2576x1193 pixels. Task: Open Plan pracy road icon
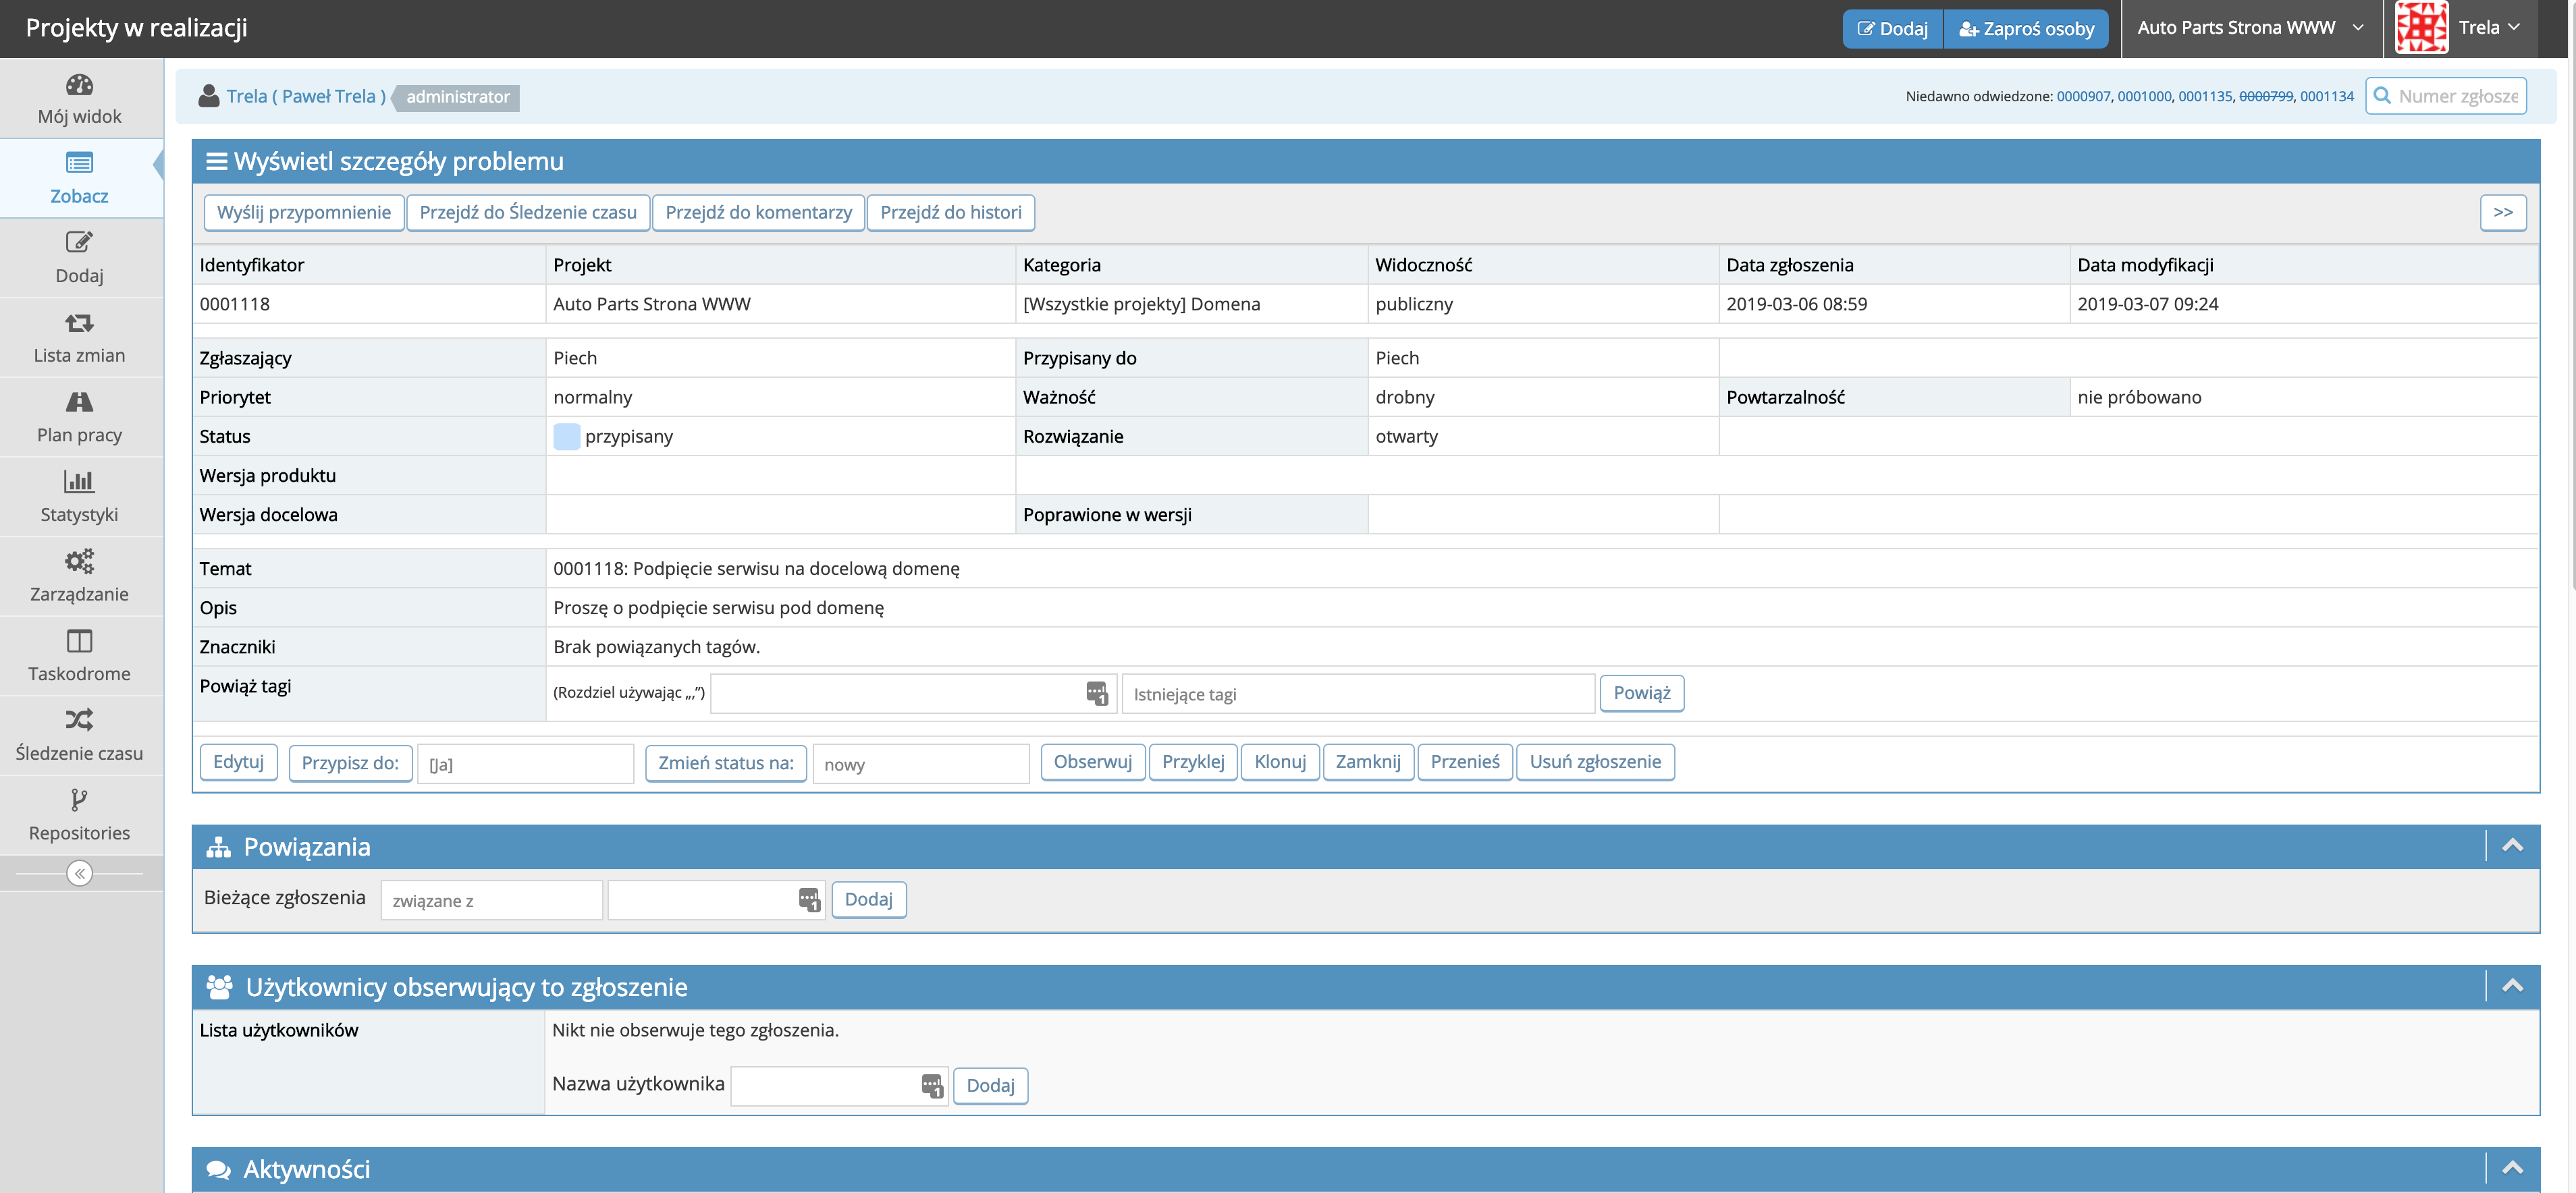pos(79,402)
